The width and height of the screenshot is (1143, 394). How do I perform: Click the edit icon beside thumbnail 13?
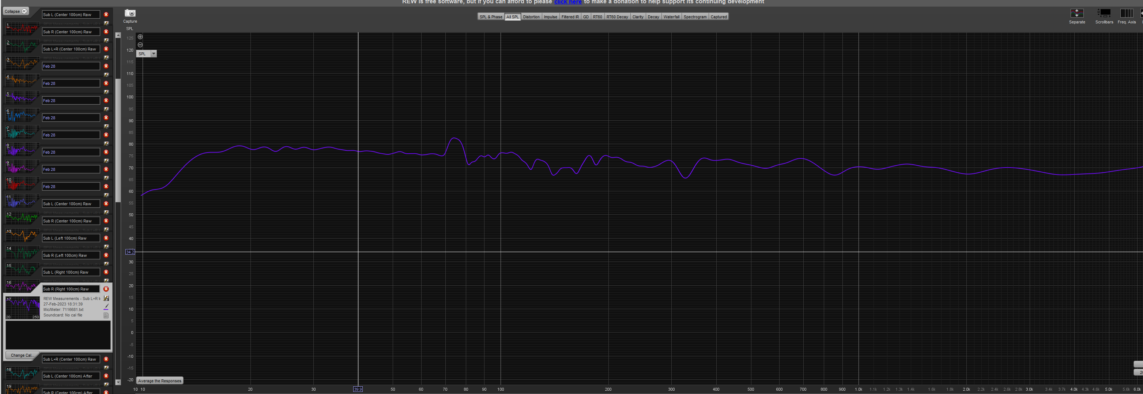[x=106, y=229]
